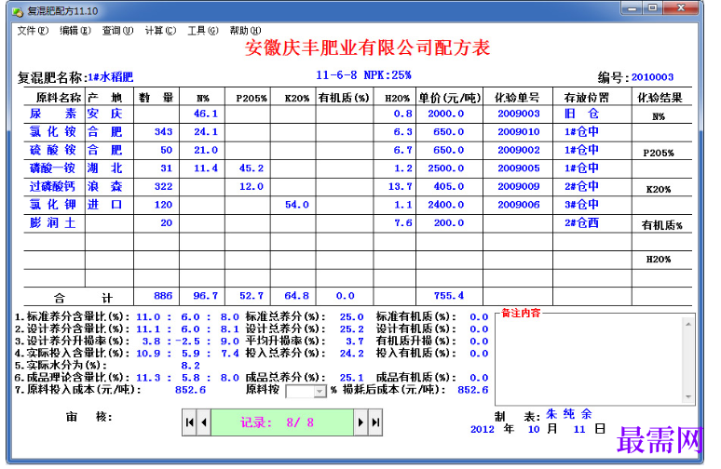Open the 工具(G) menu
This screenshot has width=721, height=469.
click(203, 31)
